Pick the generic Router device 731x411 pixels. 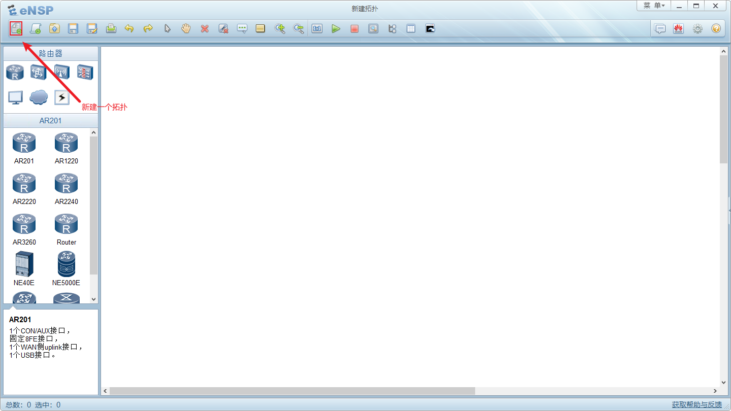(67, 229)
